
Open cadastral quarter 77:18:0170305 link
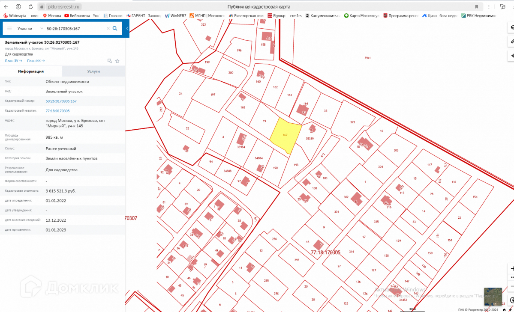57,111
